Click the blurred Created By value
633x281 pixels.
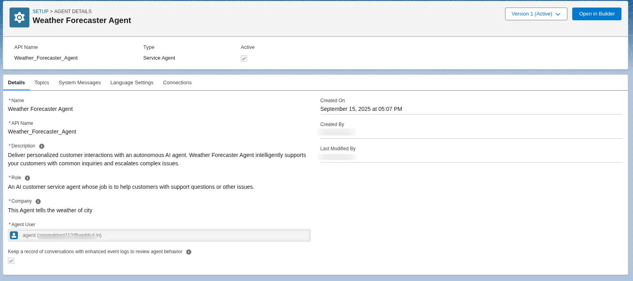tap(337, 132)
